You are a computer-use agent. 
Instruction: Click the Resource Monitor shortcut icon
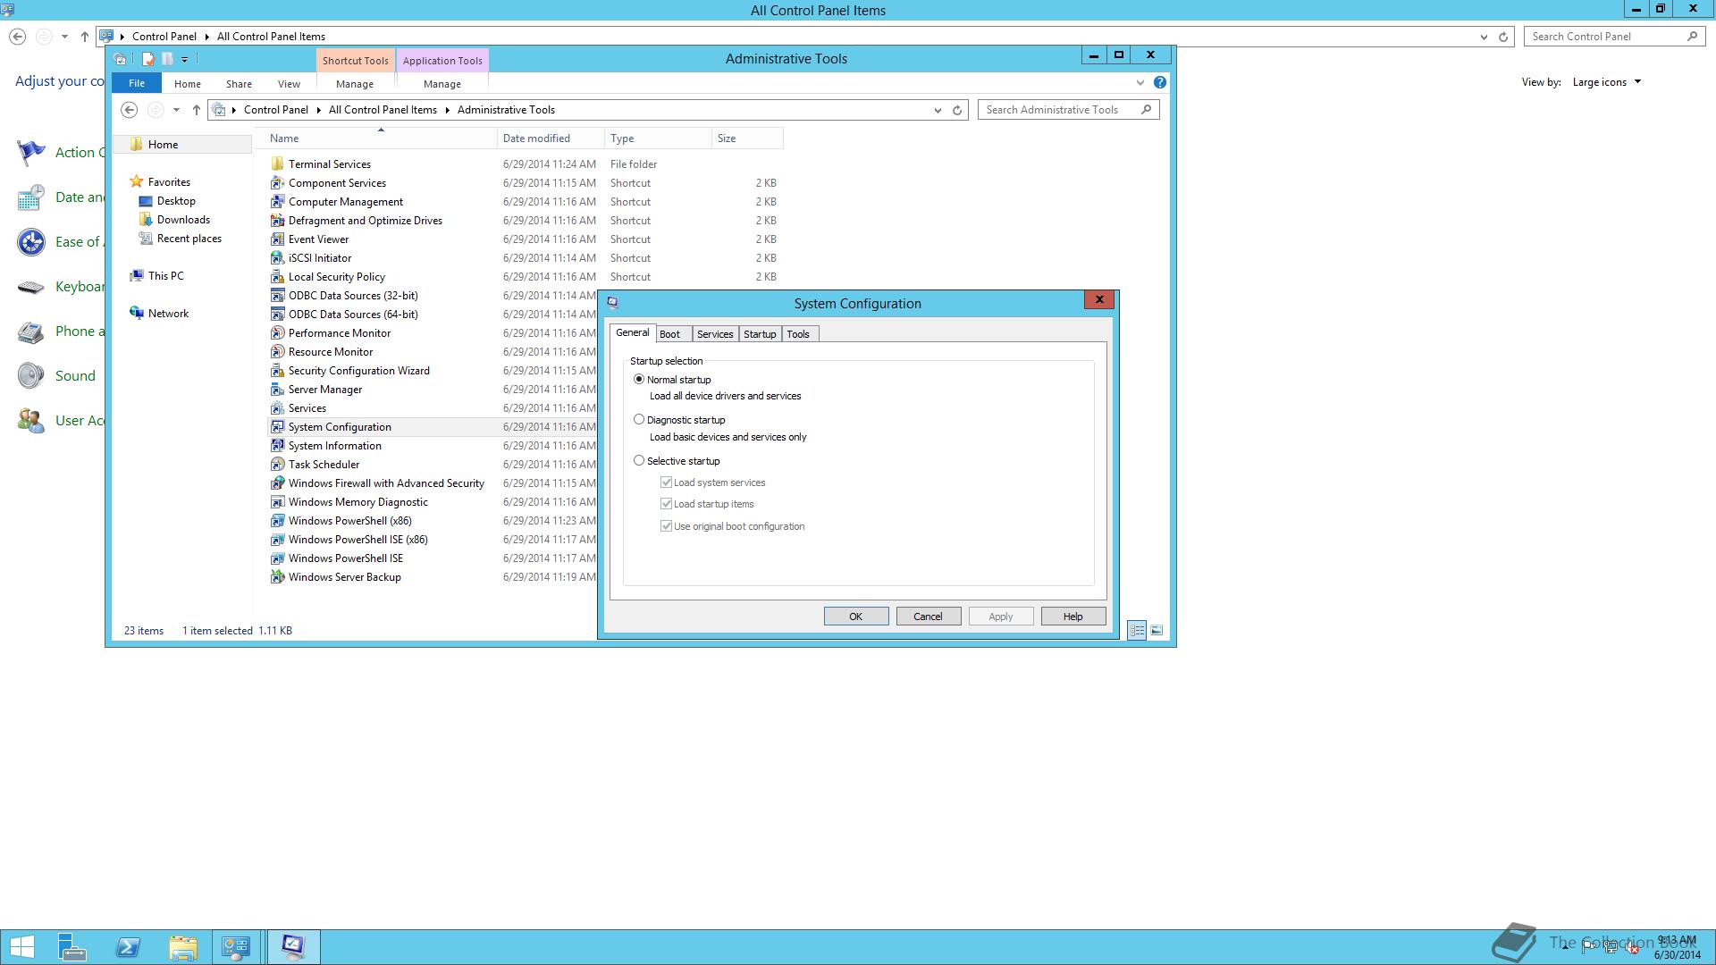tap(277, 352)
